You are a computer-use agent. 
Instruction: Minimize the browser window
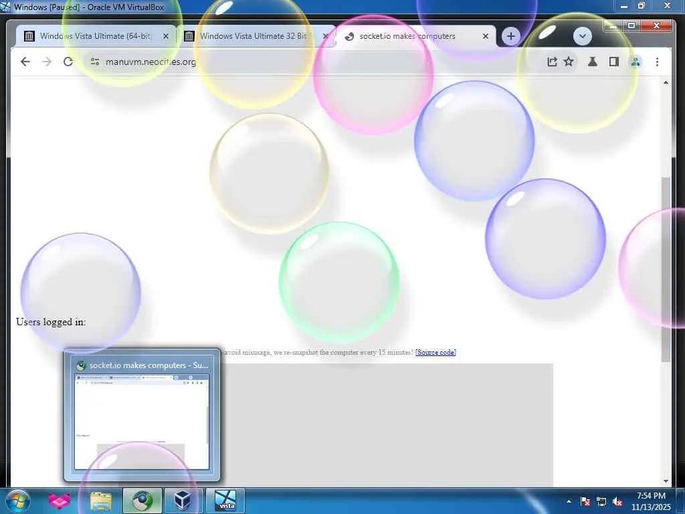pyautogui.click(x=613, y=26)
